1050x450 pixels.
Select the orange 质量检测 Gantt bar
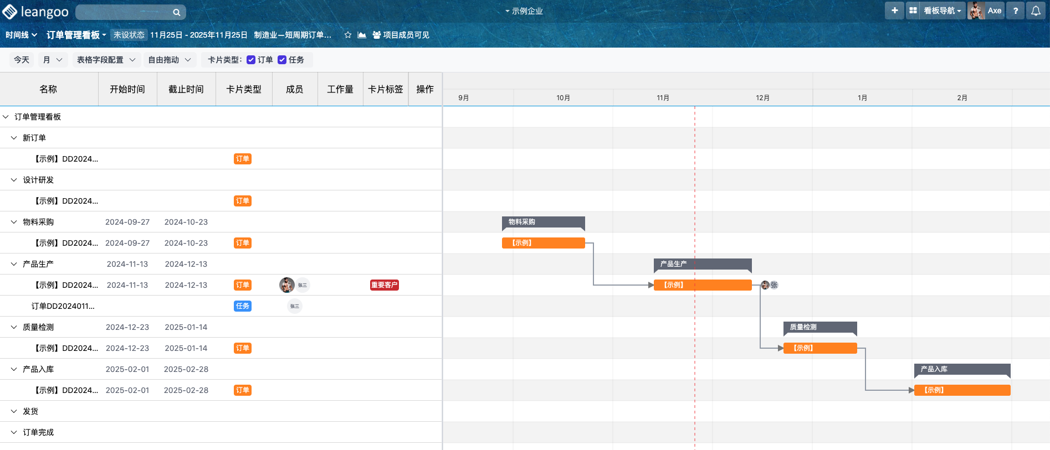[x=820, y=348]
